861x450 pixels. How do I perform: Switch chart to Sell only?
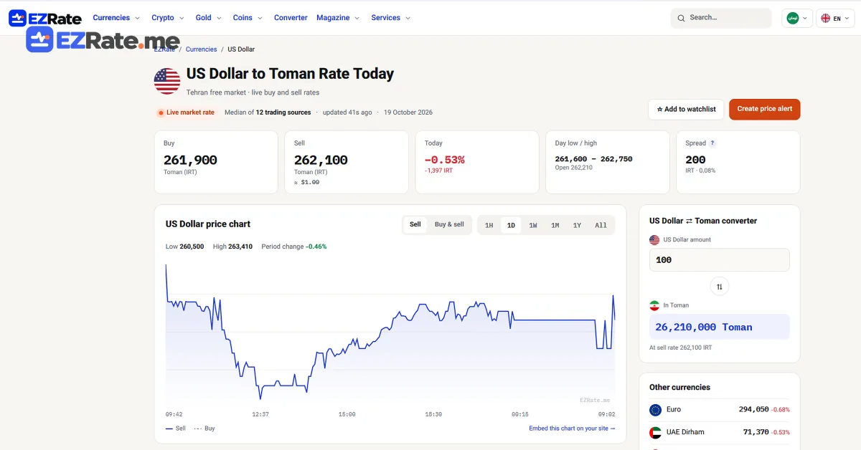[x=415, y=224]
